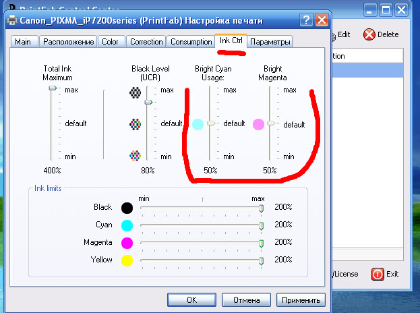Viewport: 420px width, 313px height.
Task: Click the Total Ink Maximum slider handle
Action: (x=53, y=88)
